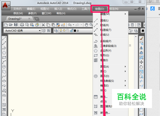Create a new drawing with New icon
Screen dimensions: 160x116
pos(6,25)
